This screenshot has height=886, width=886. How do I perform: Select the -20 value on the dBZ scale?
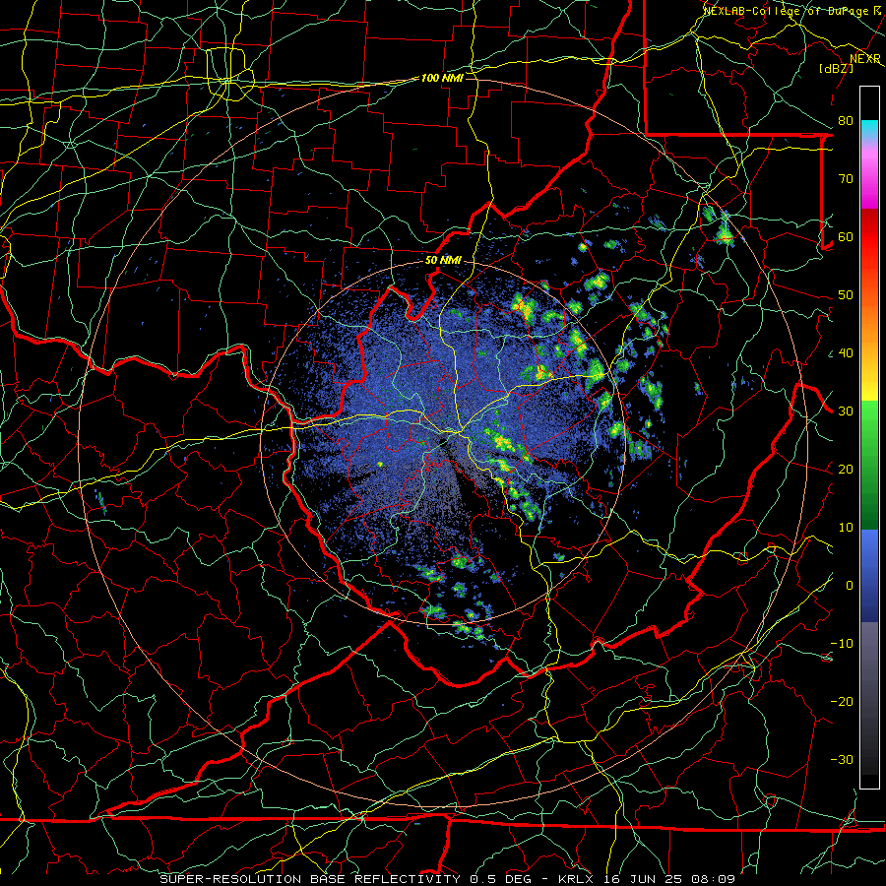842,701
